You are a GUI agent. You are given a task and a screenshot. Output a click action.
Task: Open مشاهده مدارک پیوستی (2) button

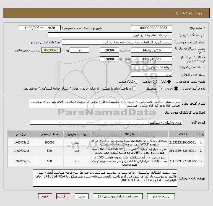pyautogui.click(x=118, y=196)
